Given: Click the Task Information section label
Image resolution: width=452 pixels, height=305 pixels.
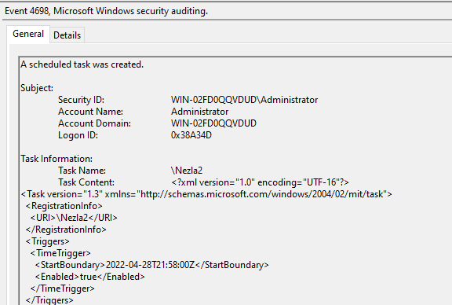Looking at the screenshot, I should click(56, 159).
